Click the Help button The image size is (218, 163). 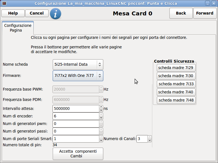coord(13,13)
